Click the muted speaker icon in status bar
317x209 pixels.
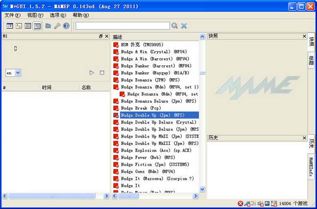click(261, 204)
